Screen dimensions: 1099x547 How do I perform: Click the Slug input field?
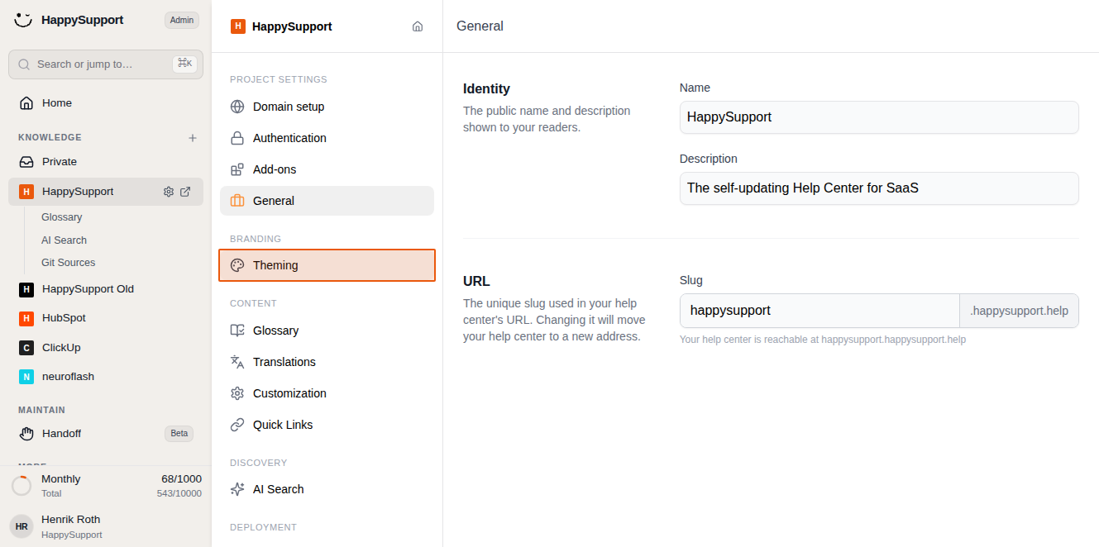pyautogui.click(x=819, y=311)
